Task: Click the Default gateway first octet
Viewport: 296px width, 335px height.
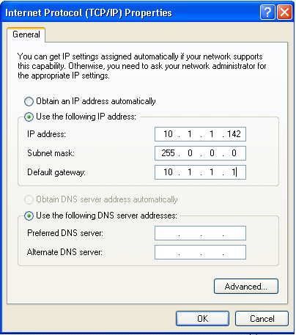Action: (168, 172)
